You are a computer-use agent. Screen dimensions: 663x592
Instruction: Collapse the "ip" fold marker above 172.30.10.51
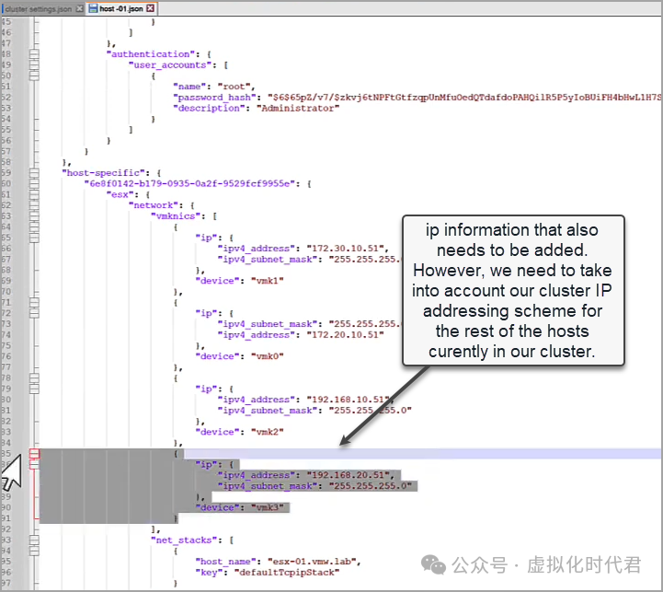click(x=34, y=238)
